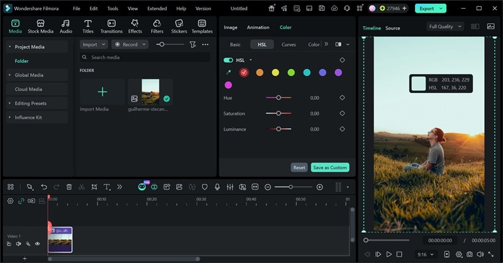Open the Transitions library
The width and height of the screenshot is (503, 263).
click(x=111, y=26)
